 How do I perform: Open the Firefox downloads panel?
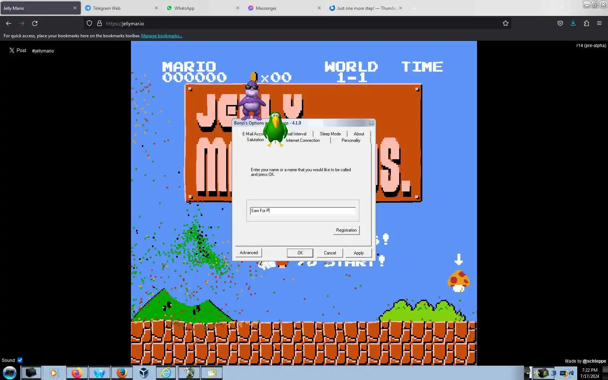(573, 24)
